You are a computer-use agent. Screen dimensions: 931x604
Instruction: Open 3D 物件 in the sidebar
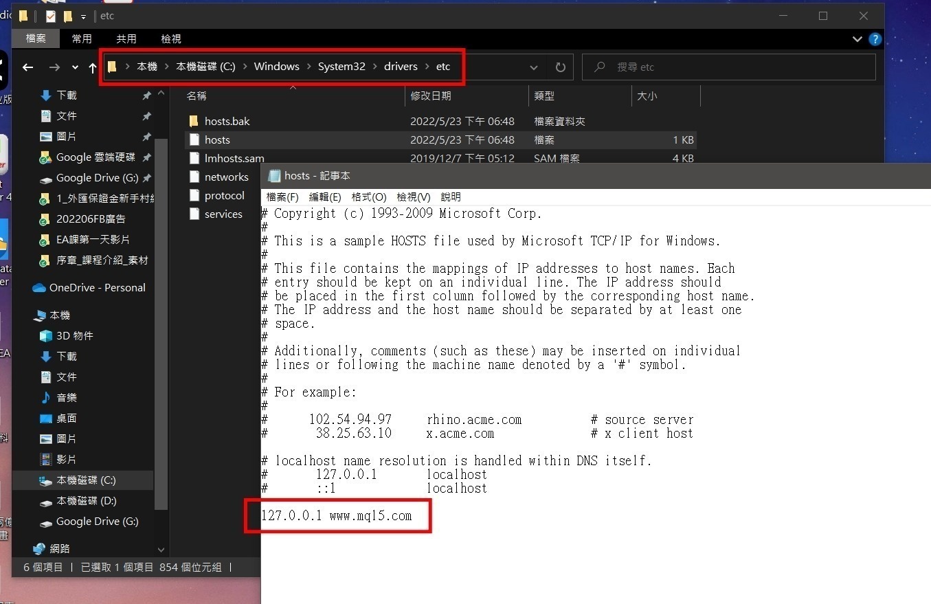74,335
